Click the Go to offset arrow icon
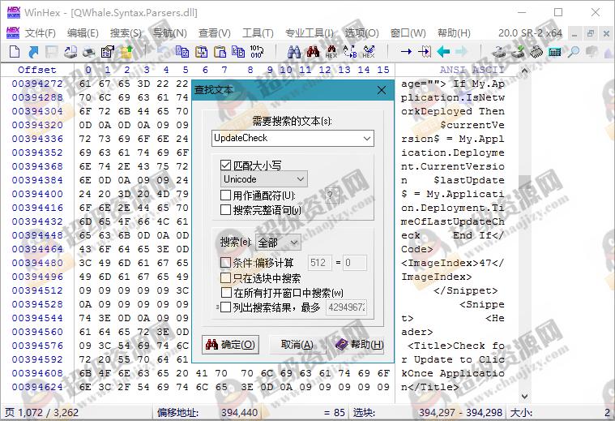 (406, 51)
